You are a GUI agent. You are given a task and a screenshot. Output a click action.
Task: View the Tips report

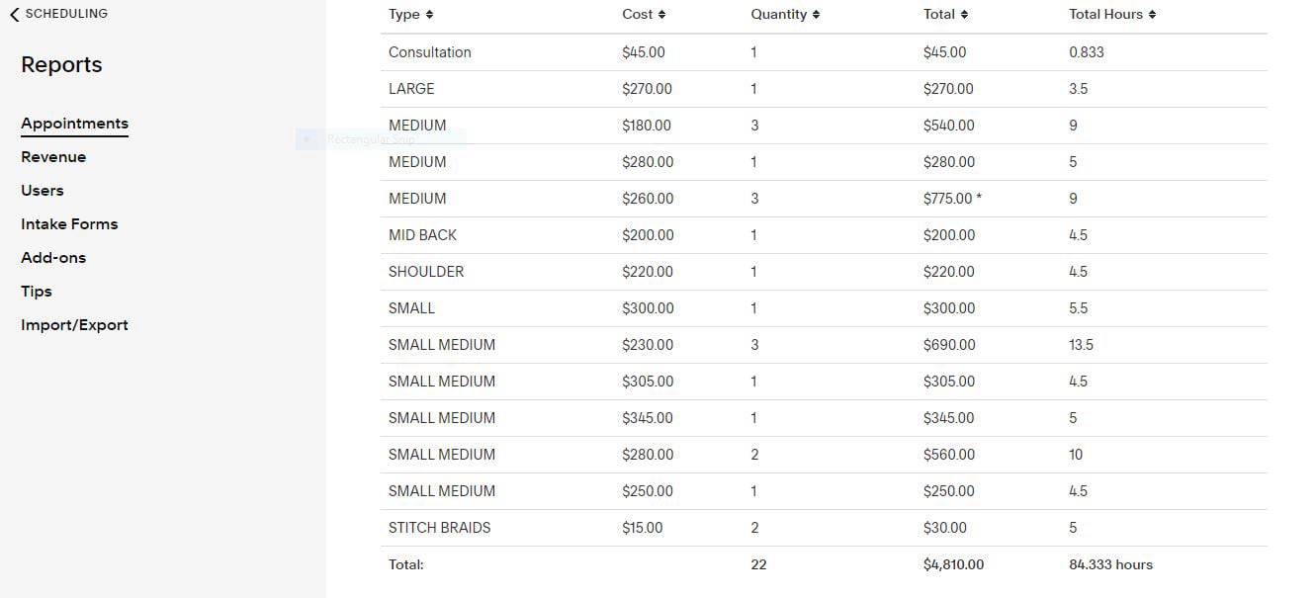click(37, 292)
